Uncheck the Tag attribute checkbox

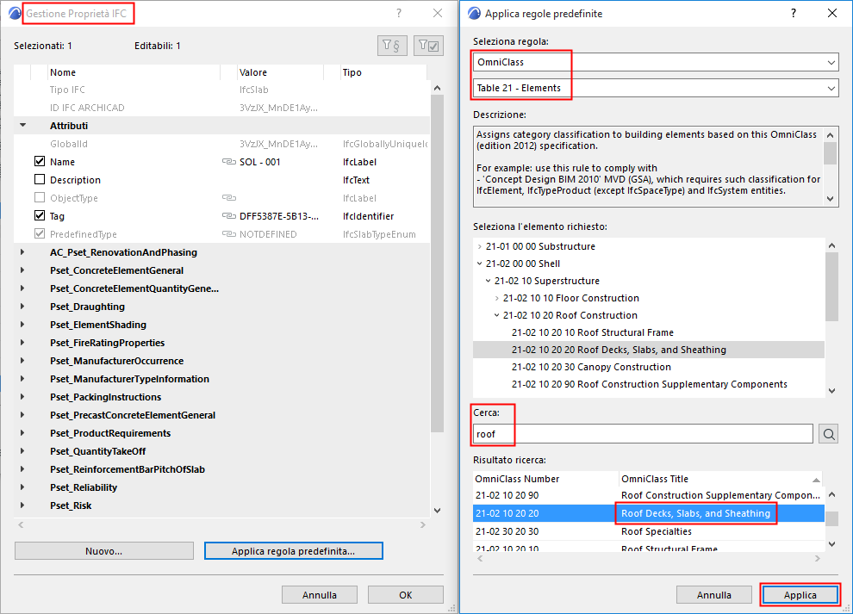point(40,215)
